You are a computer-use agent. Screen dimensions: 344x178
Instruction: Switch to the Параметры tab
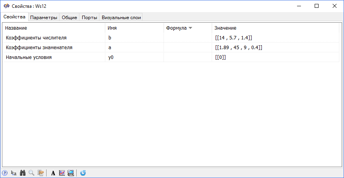tap(44, 18)
